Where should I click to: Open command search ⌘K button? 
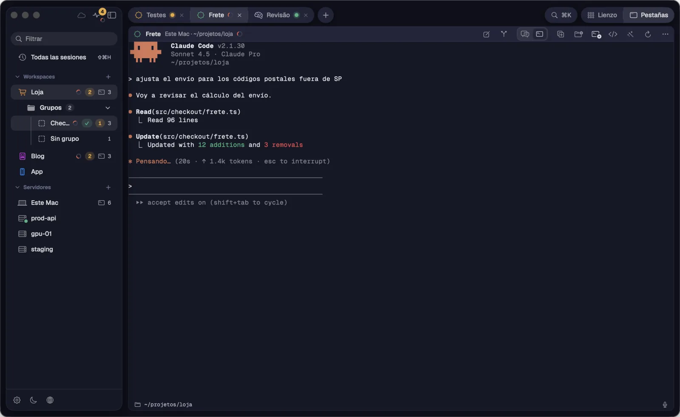pyautogui.click(x=561, y=15)
